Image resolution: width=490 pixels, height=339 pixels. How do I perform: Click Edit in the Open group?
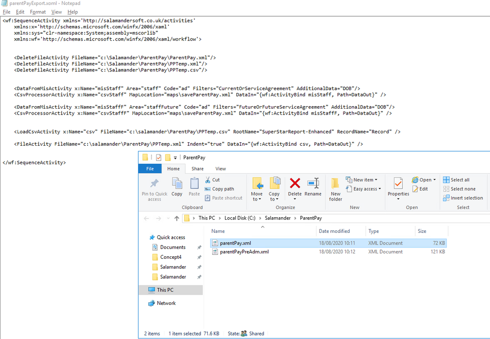click(420, 189)
